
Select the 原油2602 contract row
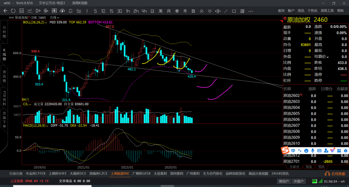316,96
